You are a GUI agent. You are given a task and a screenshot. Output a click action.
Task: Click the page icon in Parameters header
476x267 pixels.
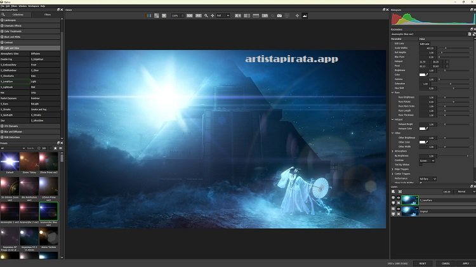click(470, 34)
